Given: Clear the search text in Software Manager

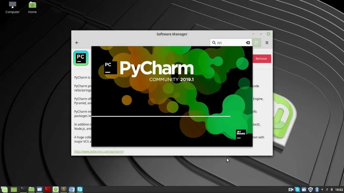Looking at the screenshot, I should (248, 43).
